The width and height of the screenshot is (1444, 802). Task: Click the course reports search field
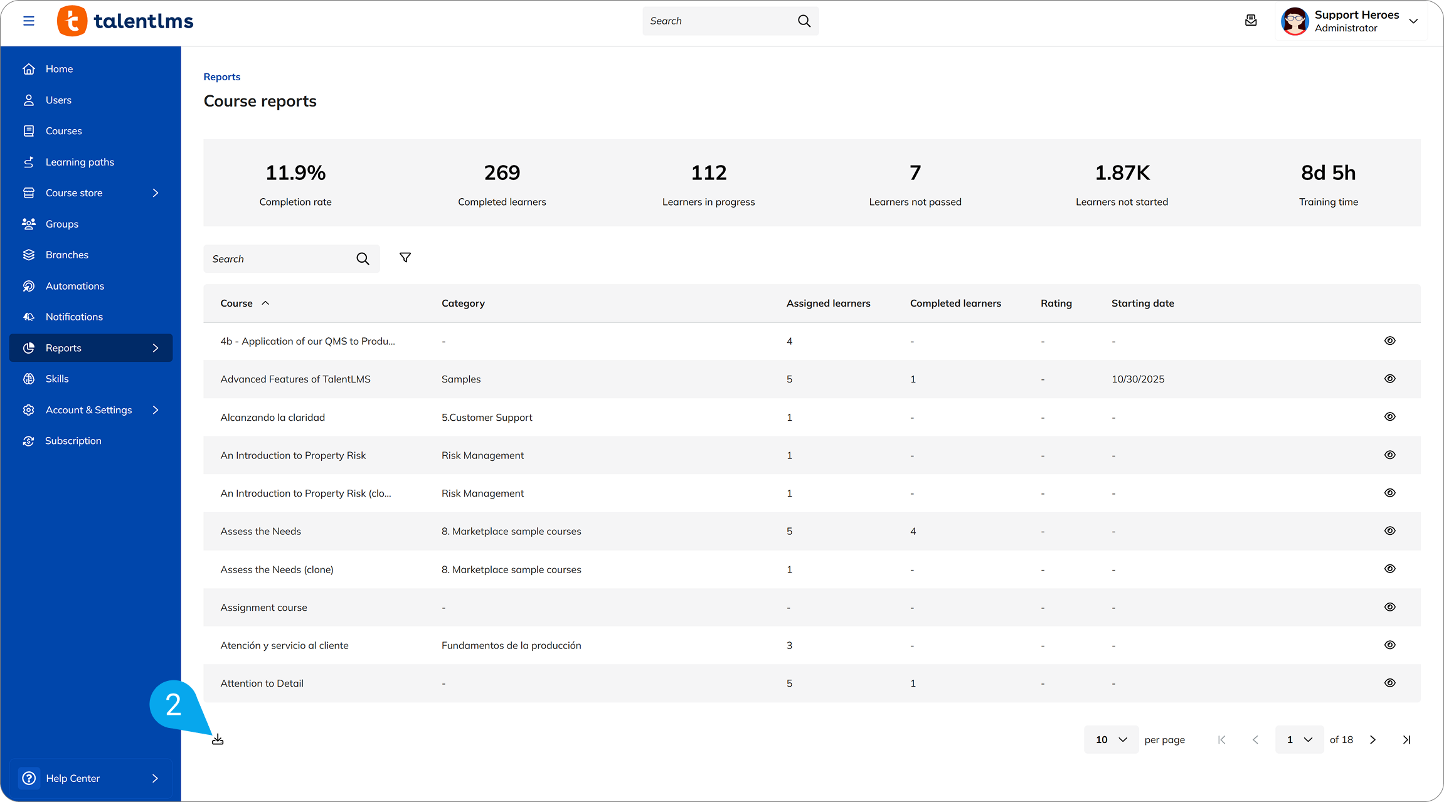(x=279, y=259)
